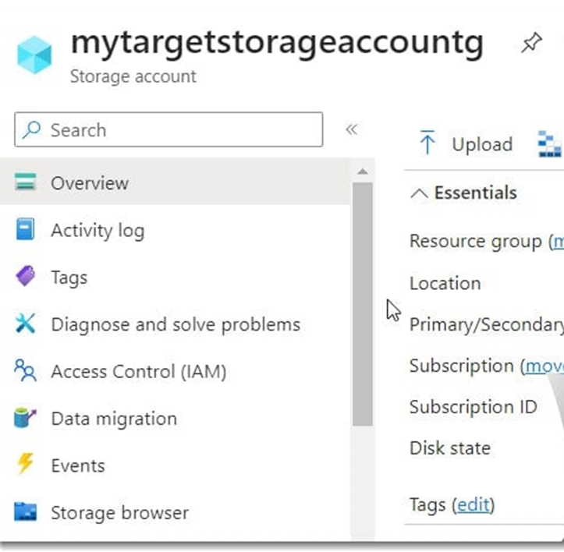This screenshot has width=564, height=552.
Task: Pin the storage account to dashboard
Action: tap(532, 42)
